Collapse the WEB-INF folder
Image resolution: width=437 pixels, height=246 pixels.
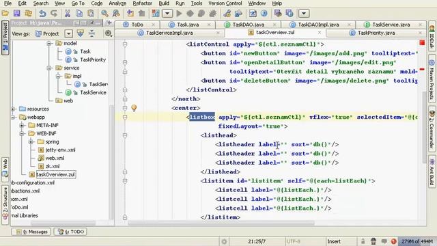click(22, 134)
